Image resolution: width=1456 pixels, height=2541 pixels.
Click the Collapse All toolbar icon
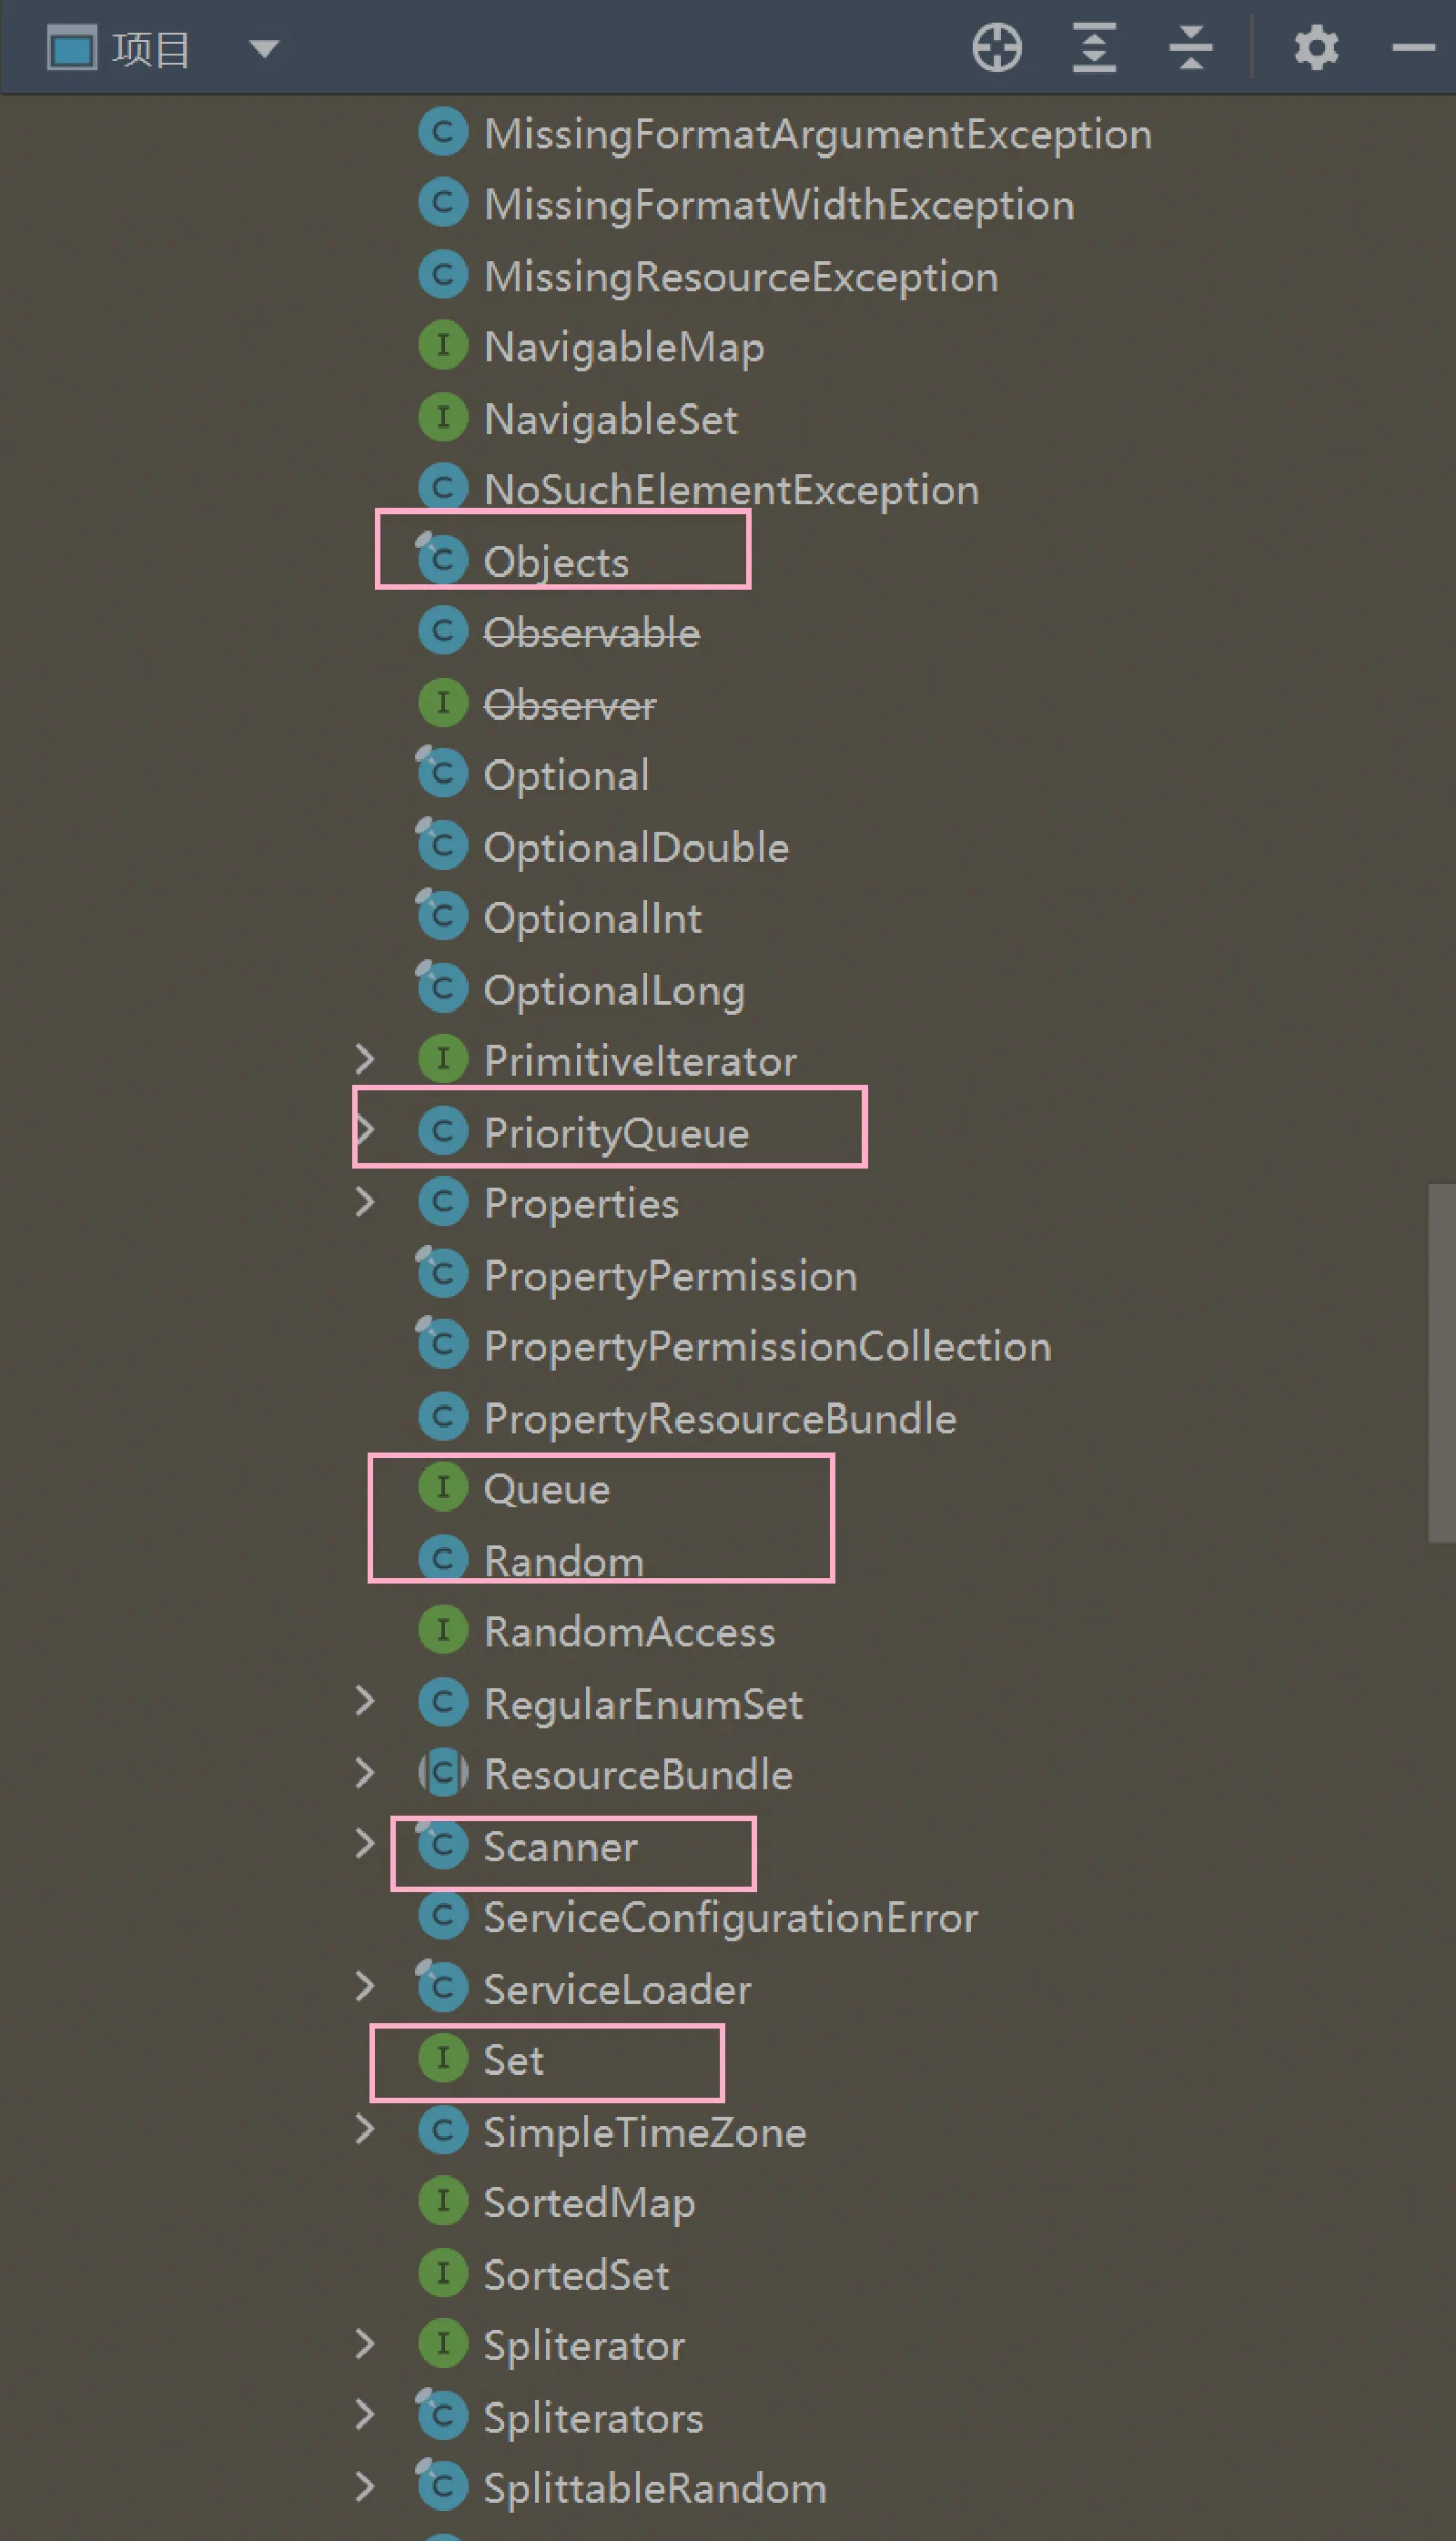(1190, 48)
